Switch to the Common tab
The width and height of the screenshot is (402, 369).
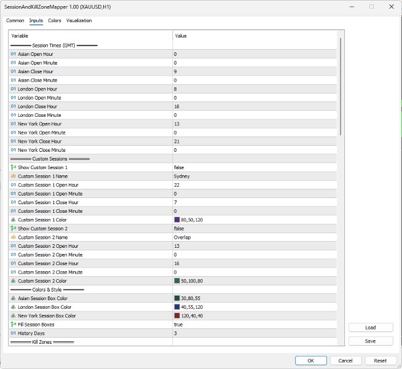(15, 20)
